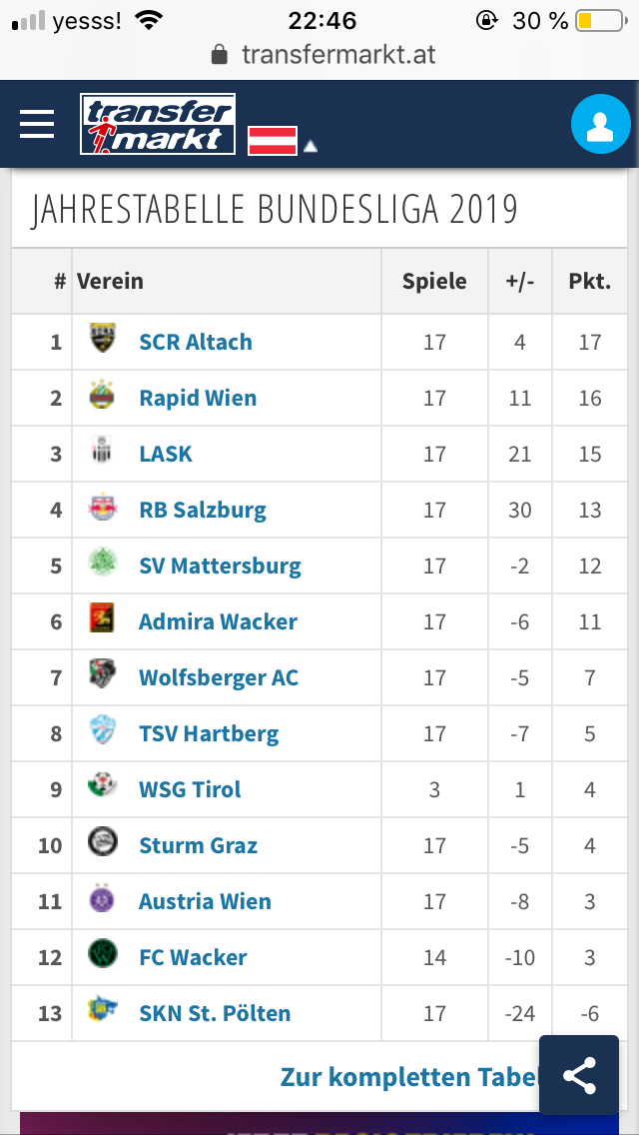
Task: Follow the Zur kompletten Tabelle link
Action: tap(410, 1076)
